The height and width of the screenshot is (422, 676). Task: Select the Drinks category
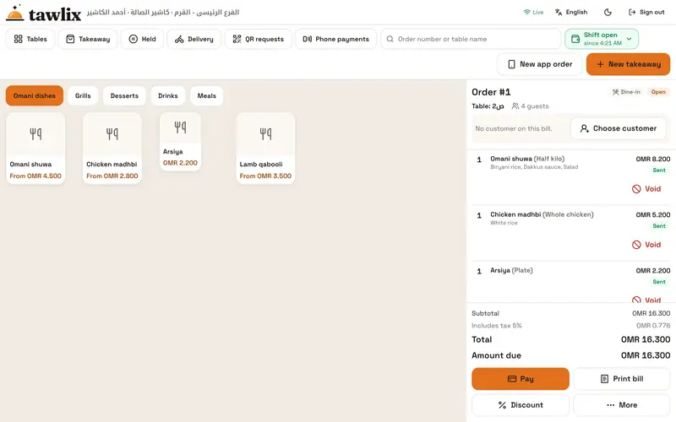(x=167, y=95)
